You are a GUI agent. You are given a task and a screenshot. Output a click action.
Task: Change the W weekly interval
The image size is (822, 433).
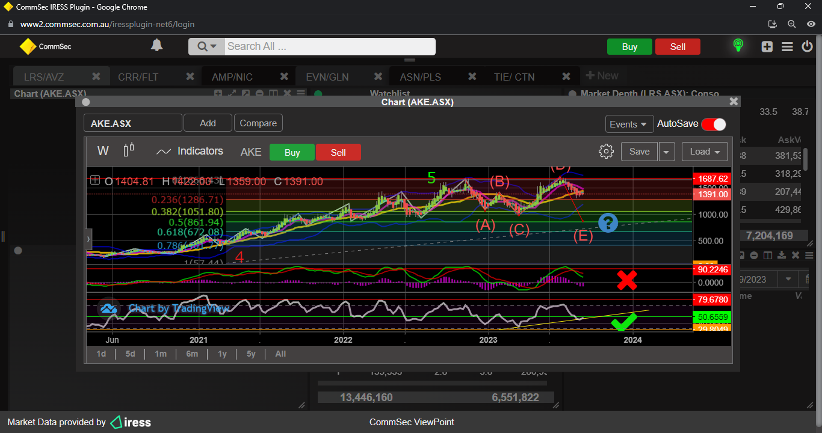(x=103, y=151)
